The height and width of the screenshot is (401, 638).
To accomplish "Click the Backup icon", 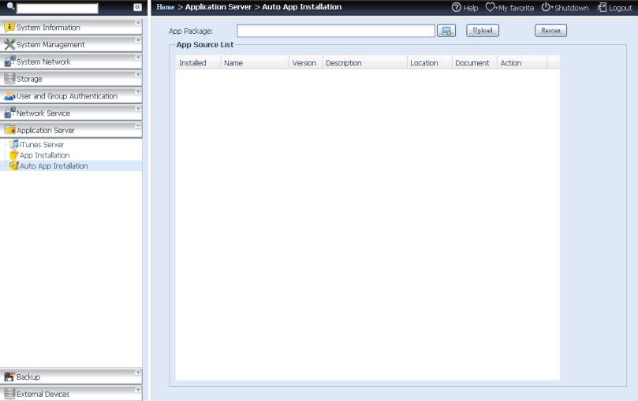I will [x=9, y=377].
